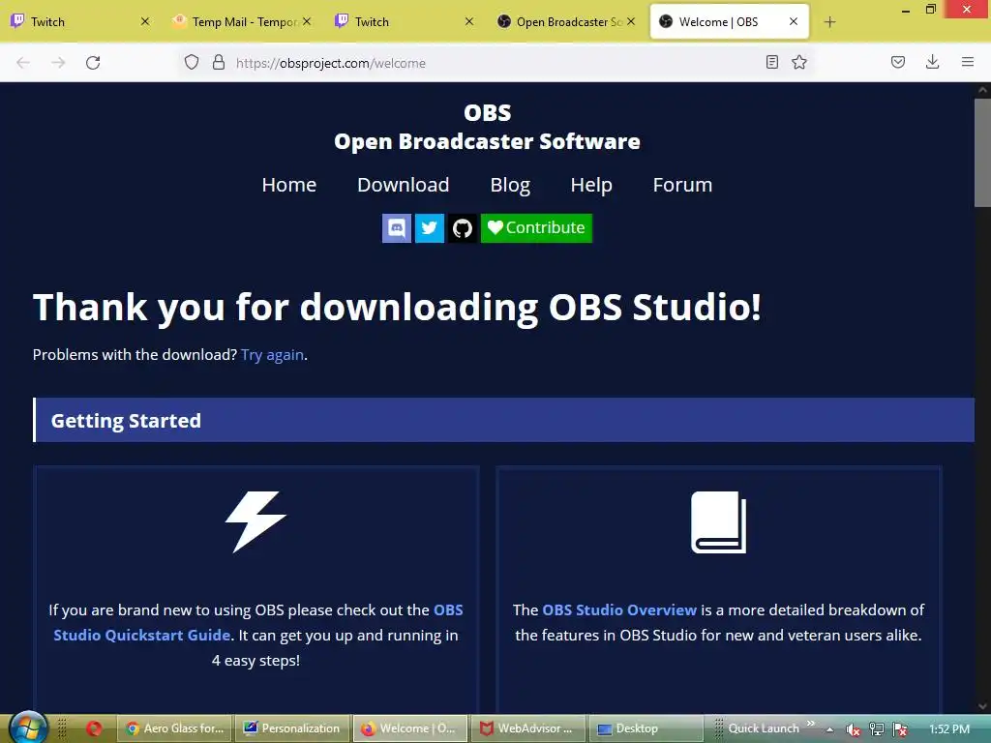Image resolution: width=991 pixels, height=743 pixels.
Task: Click the OBS Open Broadcaster Software header
Action: point(487,127)
